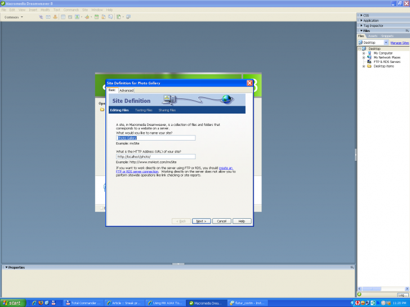Expand the Desktop items tree node
This screenshot has height=307, width=410.
coord(364,66)
